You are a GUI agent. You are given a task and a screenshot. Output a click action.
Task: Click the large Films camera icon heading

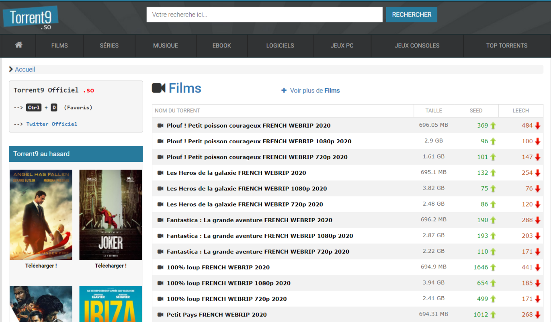(x=159, y=88)
